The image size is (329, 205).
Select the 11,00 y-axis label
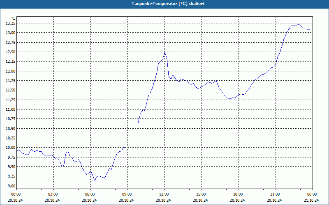pyautogui.click(x=10, y=109)
